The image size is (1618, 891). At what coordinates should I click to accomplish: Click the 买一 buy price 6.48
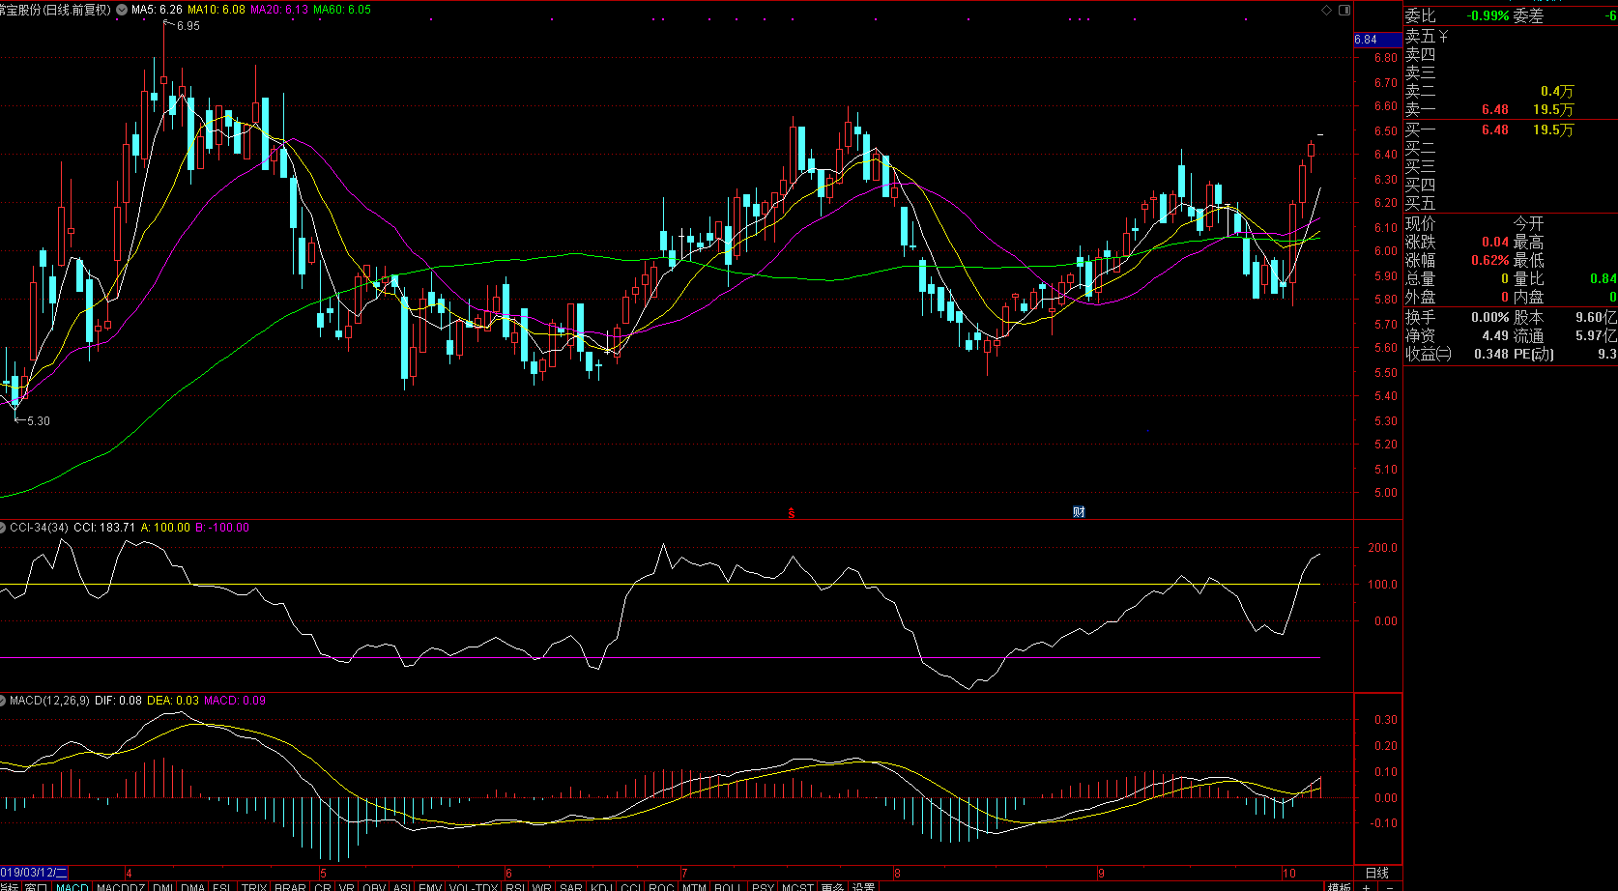(1495, 129)
